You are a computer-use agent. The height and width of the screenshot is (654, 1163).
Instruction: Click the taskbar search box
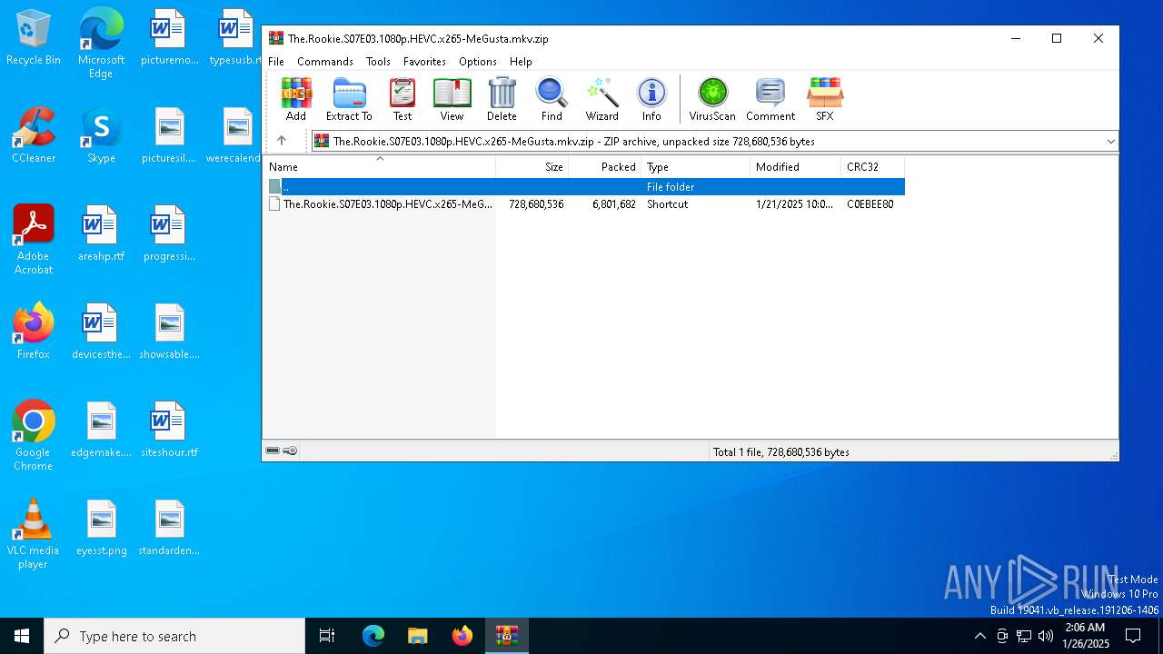tap(174, 636)
